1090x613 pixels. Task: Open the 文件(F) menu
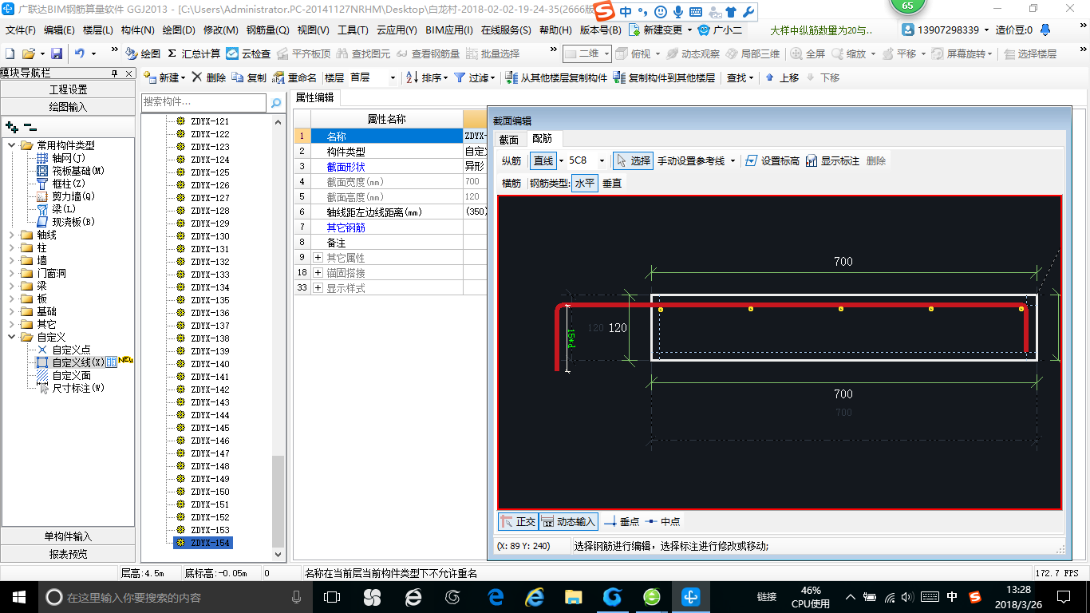click(x=21, y=30)
